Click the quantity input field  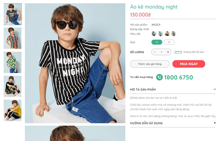(162, 52)
